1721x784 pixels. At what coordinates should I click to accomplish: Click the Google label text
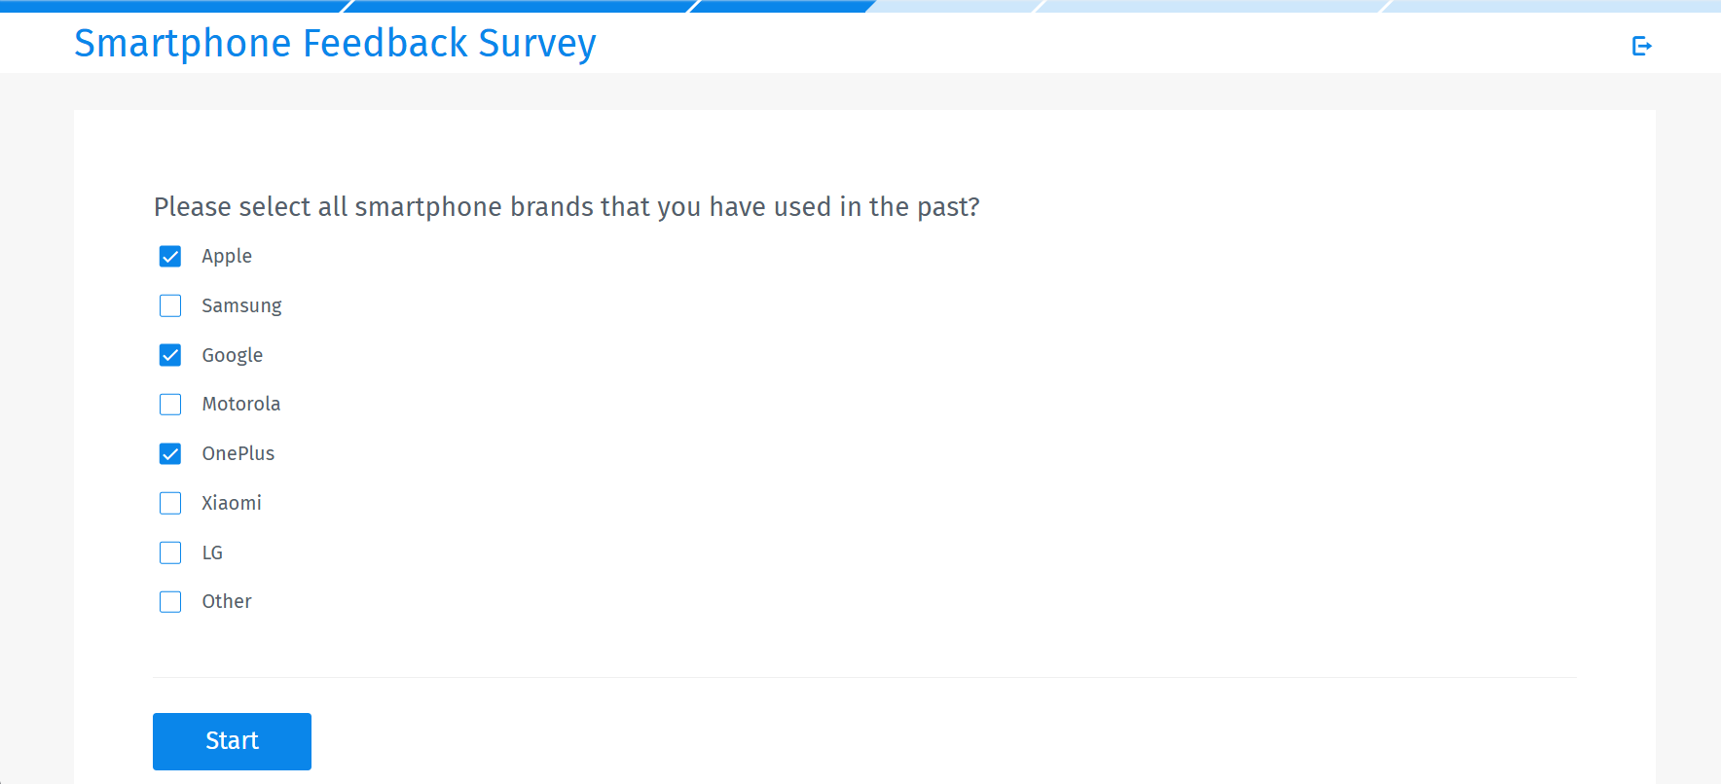click(x=232, y=355)
